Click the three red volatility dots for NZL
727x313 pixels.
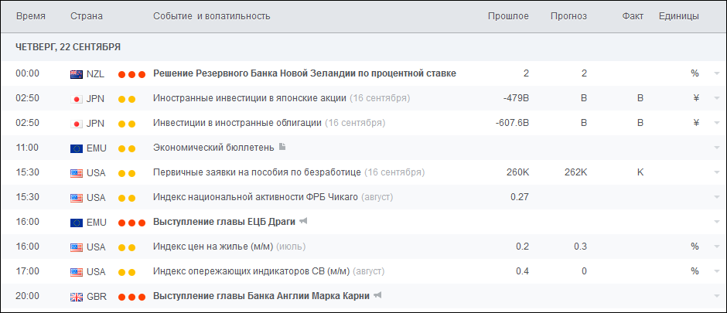(x=131, y=74)
